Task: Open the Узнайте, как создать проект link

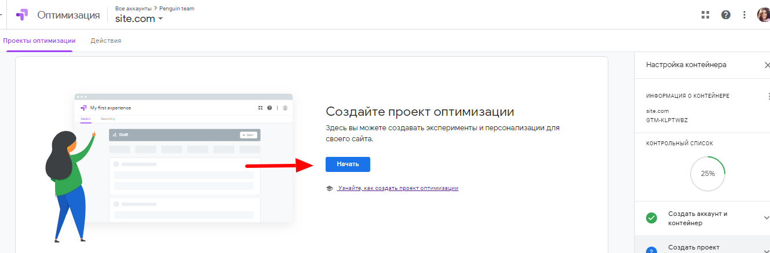Action: 398,188
